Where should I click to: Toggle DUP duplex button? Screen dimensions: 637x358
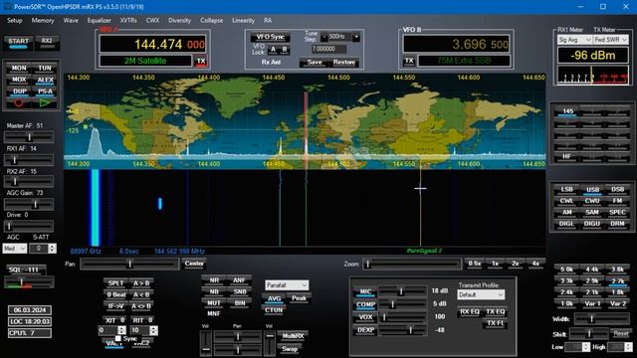(19, 91)
